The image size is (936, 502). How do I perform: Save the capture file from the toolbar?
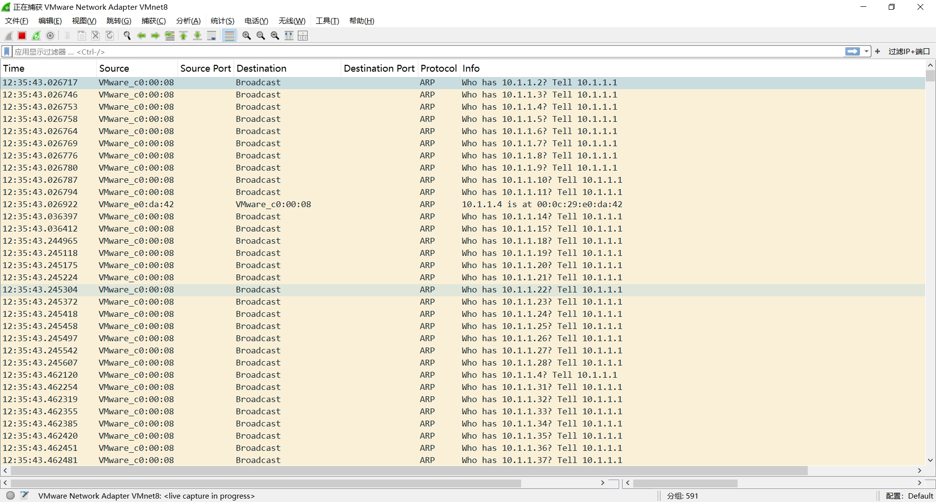pos(81,36)
